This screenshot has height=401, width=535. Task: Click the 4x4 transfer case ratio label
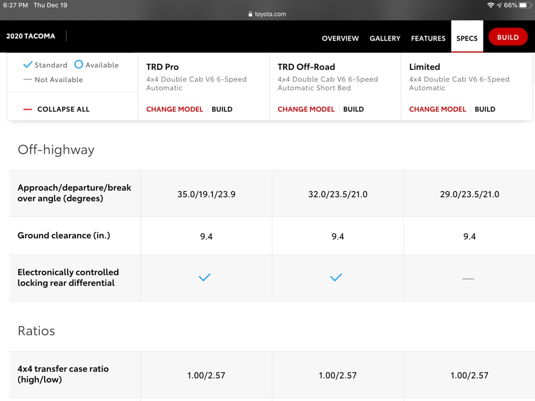[63, 374]
